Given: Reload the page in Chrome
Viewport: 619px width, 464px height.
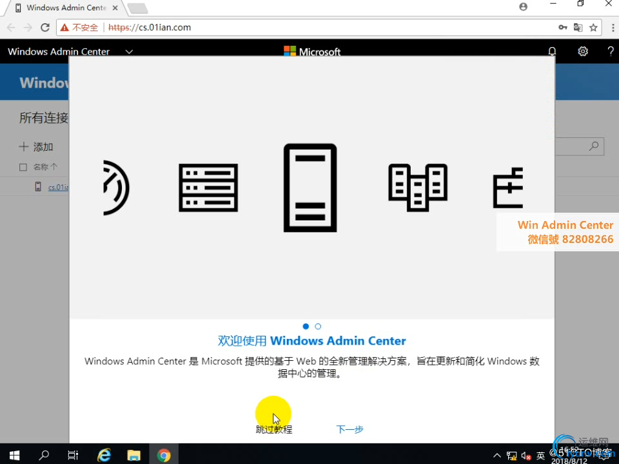Looking at the screenshot, I should coord(45,27).
